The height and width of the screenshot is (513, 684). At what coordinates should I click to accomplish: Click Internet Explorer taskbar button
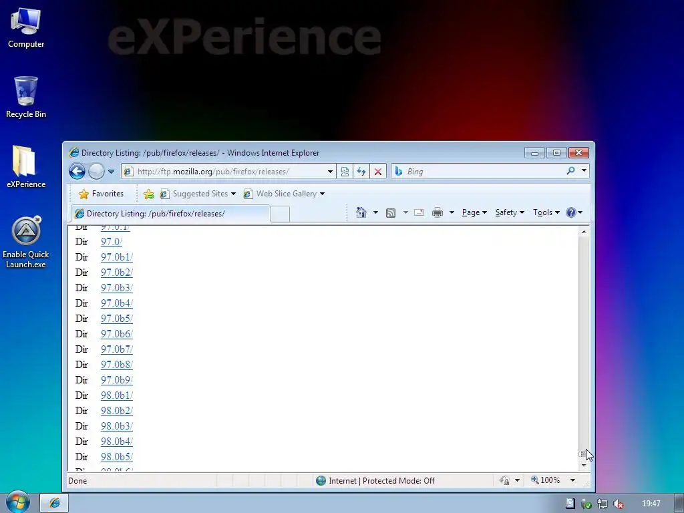(55, 503)
